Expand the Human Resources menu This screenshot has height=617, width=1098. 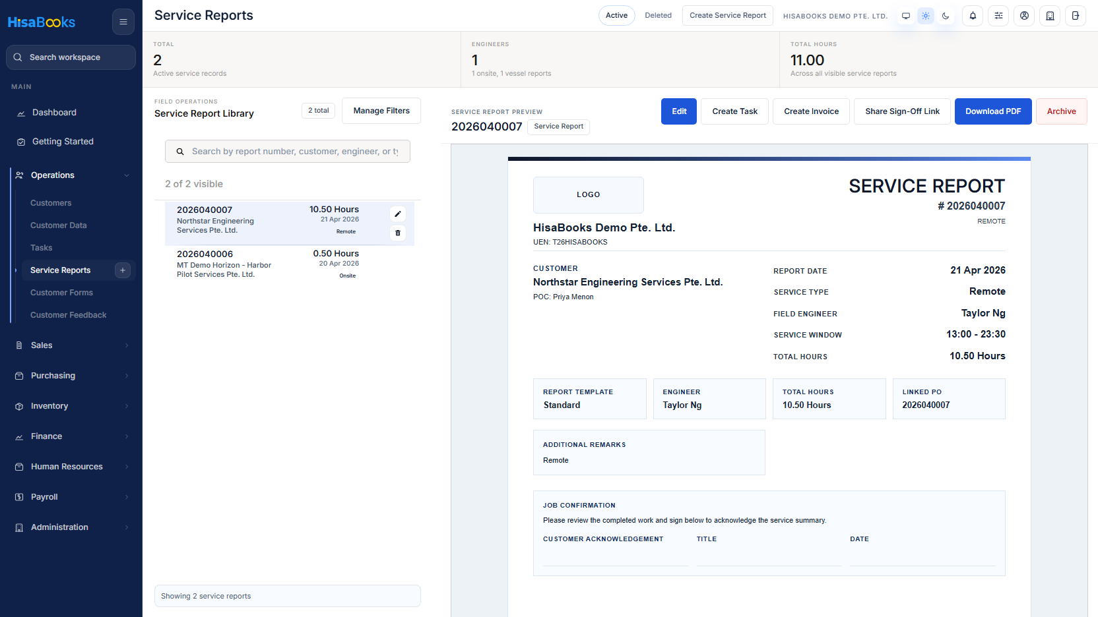127,467
